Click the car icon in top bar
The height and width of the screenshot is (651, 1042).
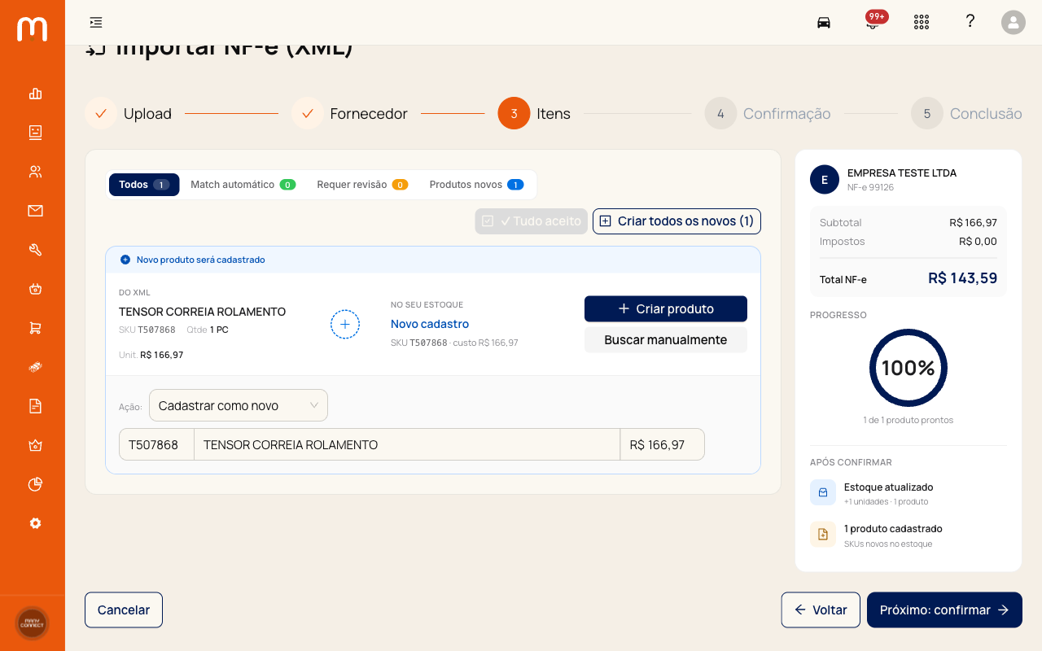[x=824, y=22]
